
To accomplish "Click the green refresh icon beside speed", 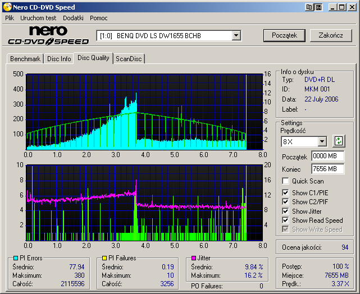I will (339, 141).
